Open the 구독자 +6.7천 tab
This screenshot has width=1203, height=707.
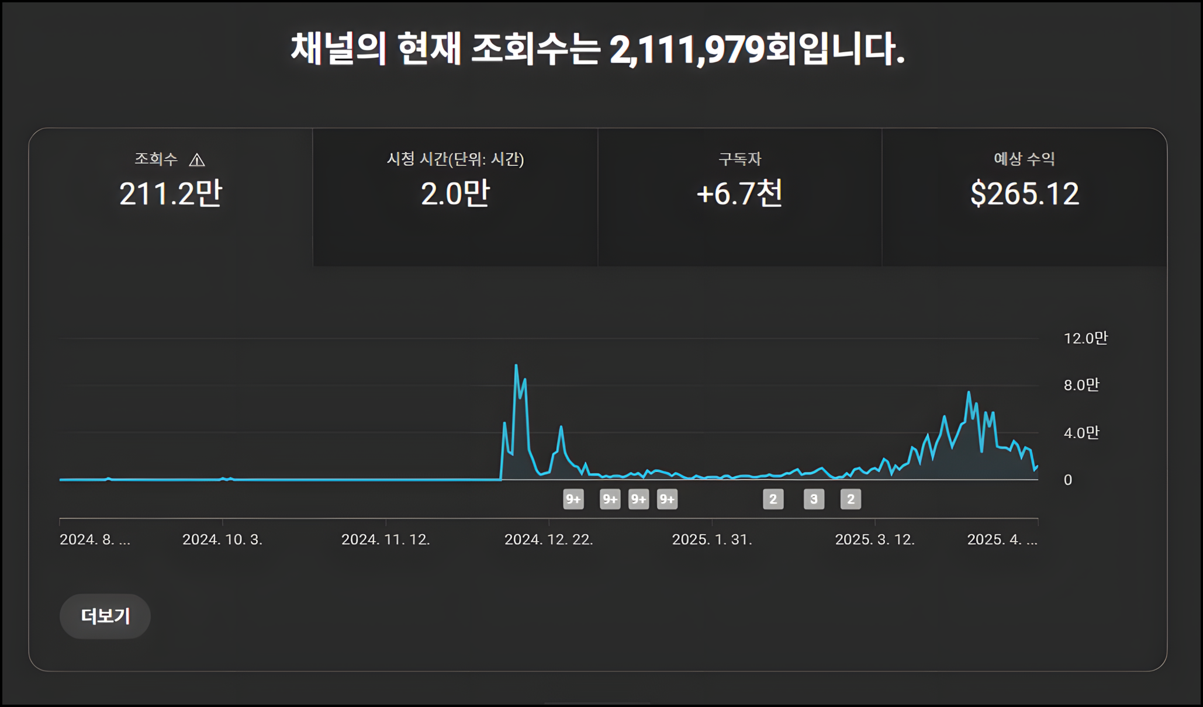739,194
